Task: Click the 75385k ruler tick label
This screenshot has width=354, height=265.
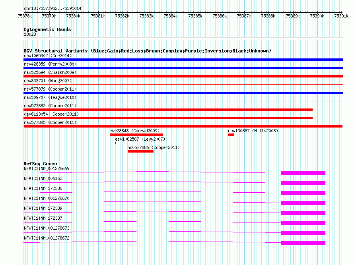Action: coord(195,16)
